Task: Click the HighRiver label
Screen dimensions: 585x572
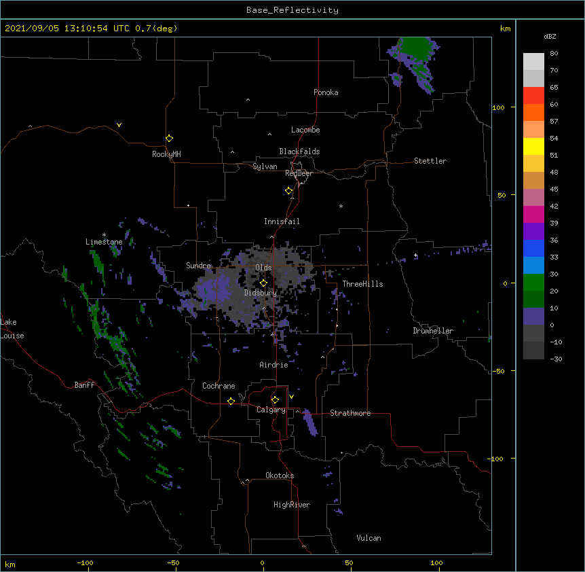Action: [292, 505]
